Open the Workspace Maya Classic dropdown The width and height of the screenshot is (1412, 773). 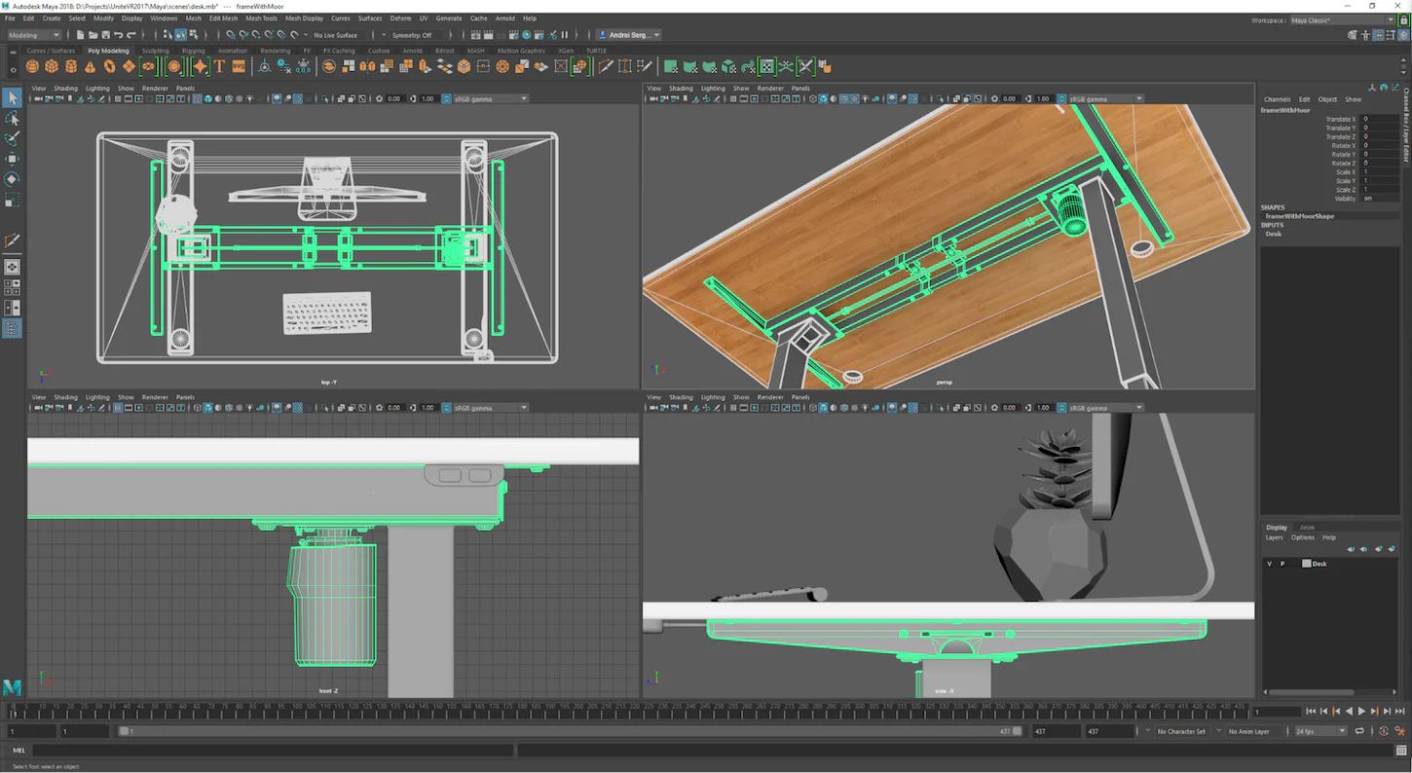(x=1344, y=18)
